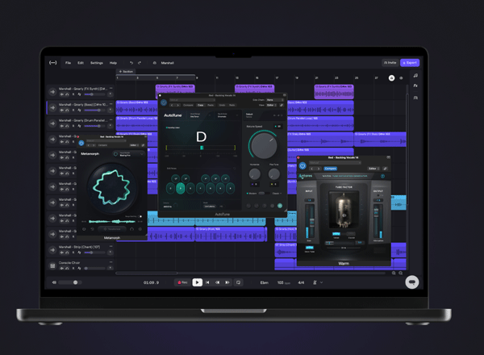
Task: Solo the Gnarly (Bass) track with the headphone icon
Action: 67,111
